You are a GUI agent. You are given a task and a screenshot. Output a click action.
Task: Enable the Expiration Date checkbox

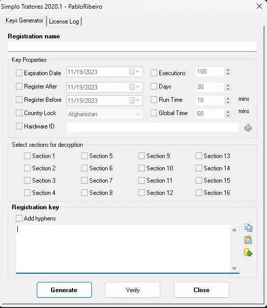coord(19,73)
